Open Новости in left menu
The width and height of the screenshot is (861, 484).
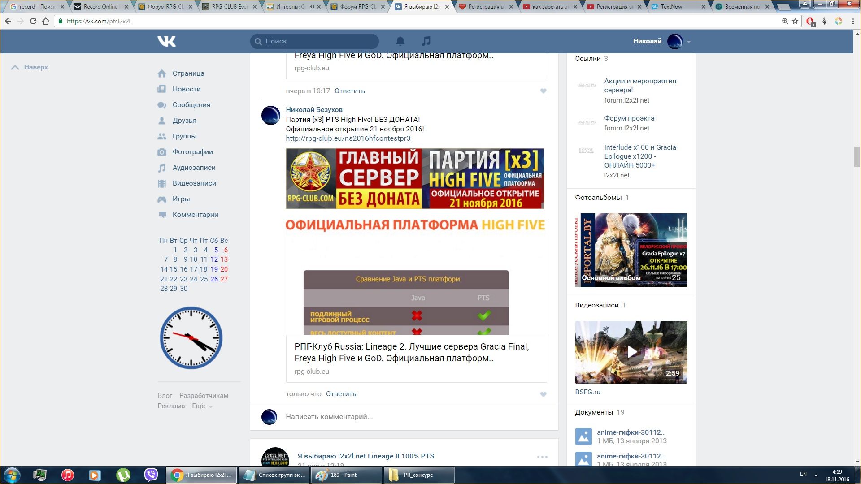[187, 89]
